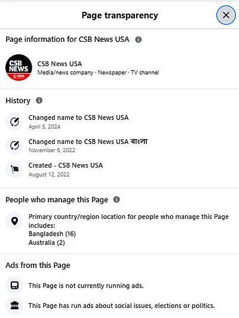Click Media/news company category text
Viewport: 239px width, 318px height.
point(65,73)
